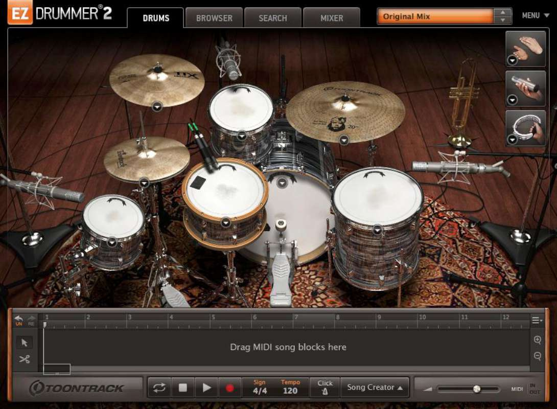Viewport: 557px width, 409px height.
Task: Enable loop playback mode
Action: tap(158, 387)
